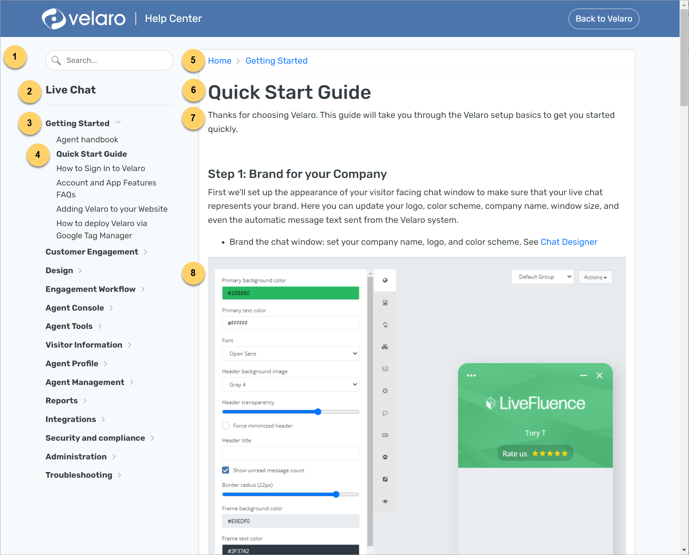Click the green Primary background color swatch
Viewport: 689px width, 555px height.
pos(290,293)
